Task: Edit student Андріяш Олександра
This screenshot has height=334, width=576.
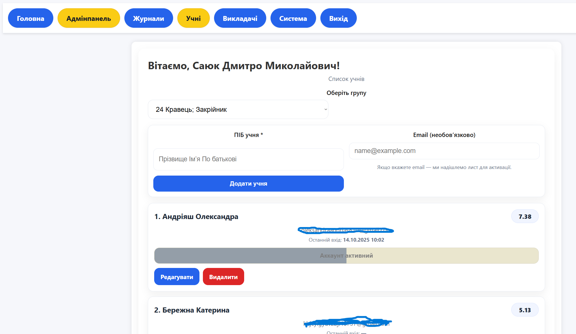Action: [177, 277]
